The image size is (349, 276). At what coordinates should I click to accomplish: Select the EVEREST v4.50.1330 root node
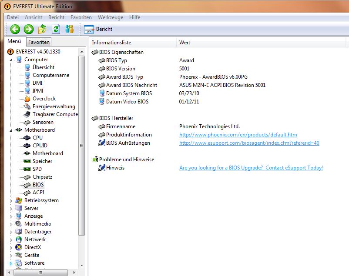[38, 52]
